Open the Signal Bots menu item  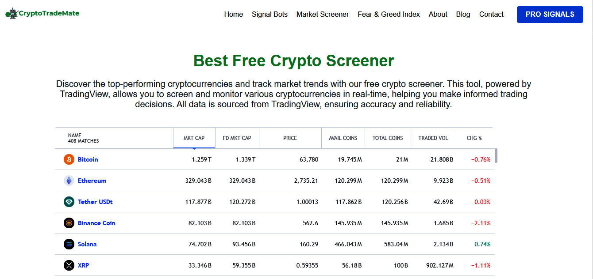pyautogui.click(x=270, y=14)
